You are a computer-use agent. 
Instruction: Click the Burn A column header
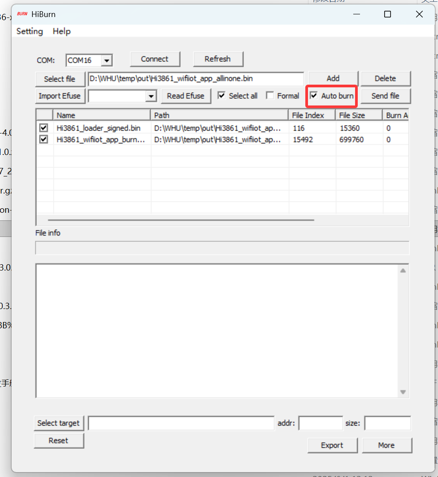[396, 115]
